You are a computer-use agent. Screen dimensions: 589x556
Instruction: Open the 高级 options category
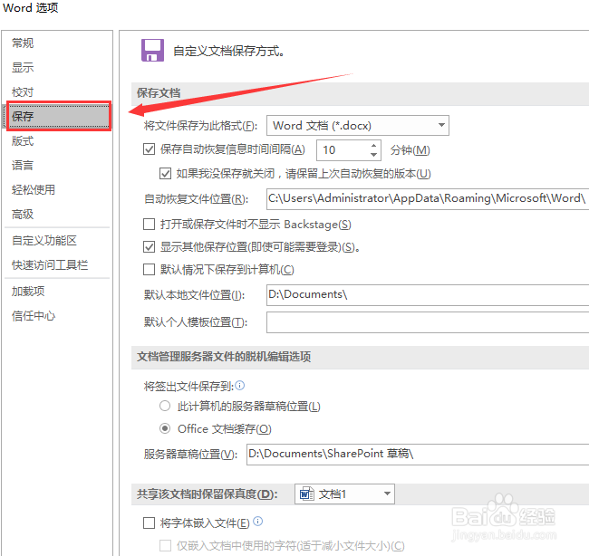click(23, 214)
